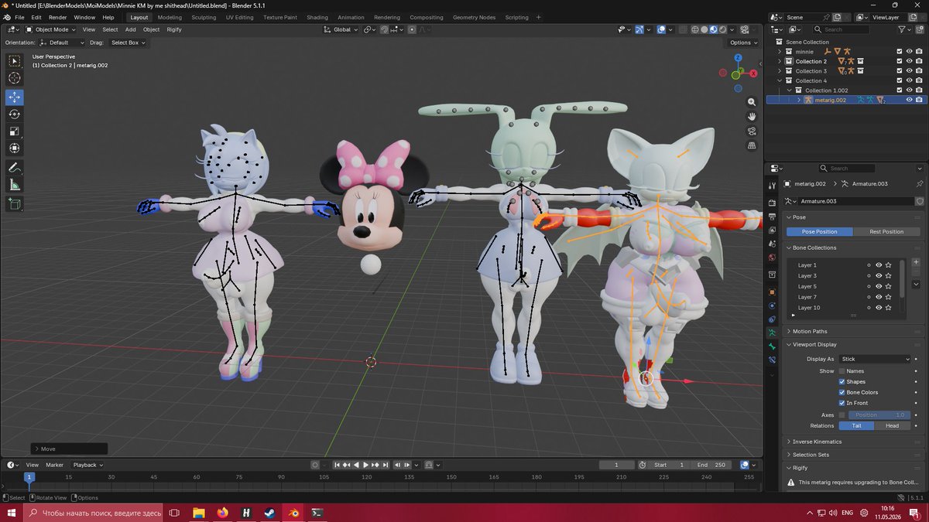
Task: Pick the Annotate tool
Action: pos(15,168)
